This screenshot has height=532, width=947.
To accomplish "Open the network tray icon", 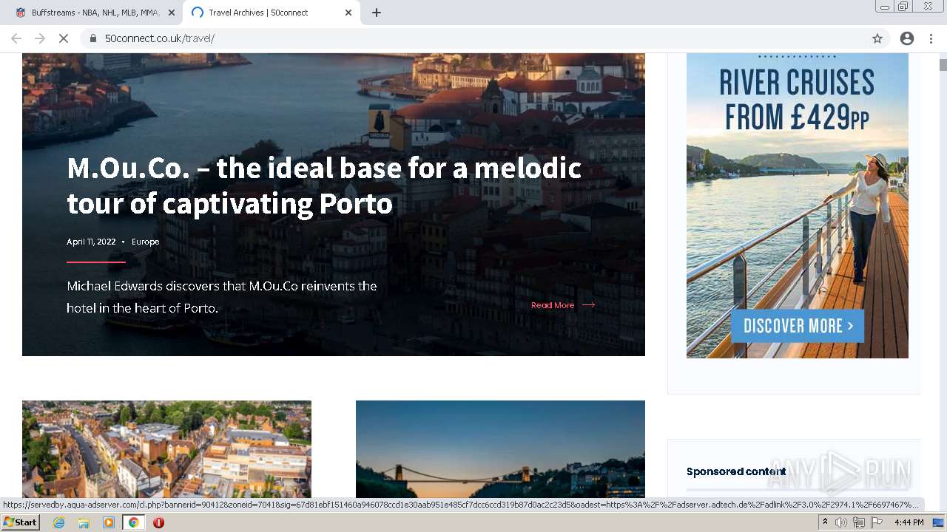I will 858,522.
